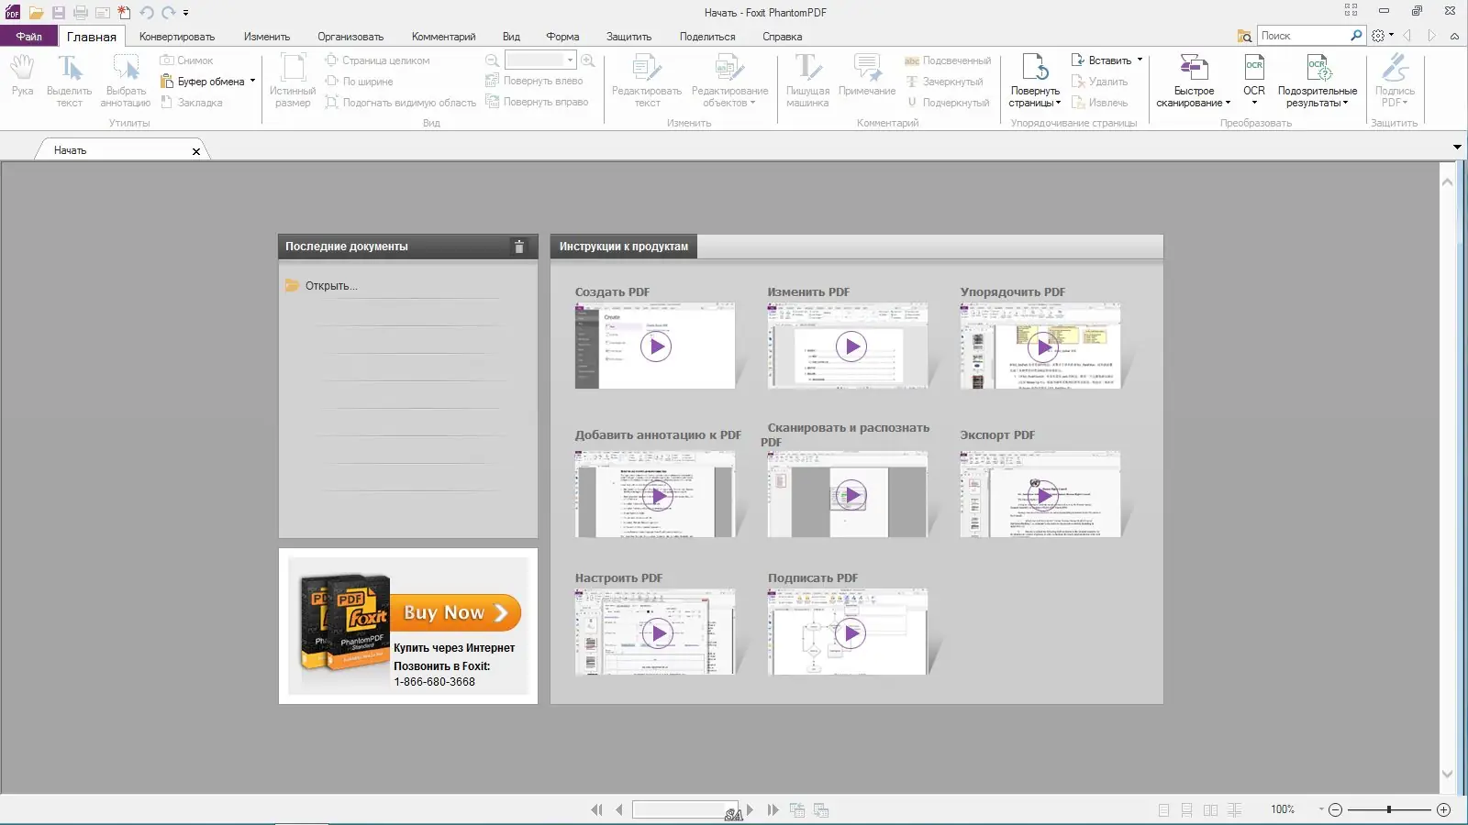Activate the Выделить текст tool
The height and width of the screenshot is (825, 1468).
(x=69, y=81)
